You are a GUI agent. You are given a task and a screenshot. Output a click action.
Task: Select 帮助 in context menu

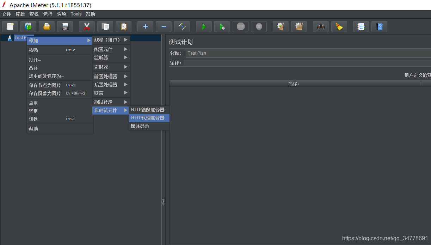60,129
